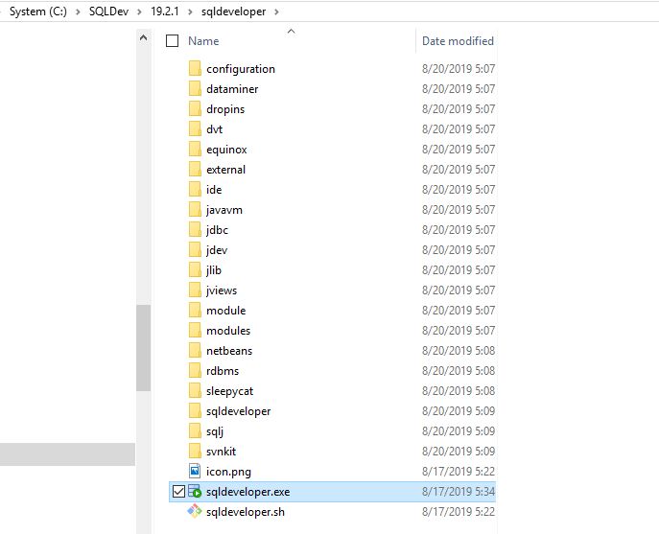Navigate to SQLDev in the address bar
This screenshot has width=659, height=534.
[108, 12]
